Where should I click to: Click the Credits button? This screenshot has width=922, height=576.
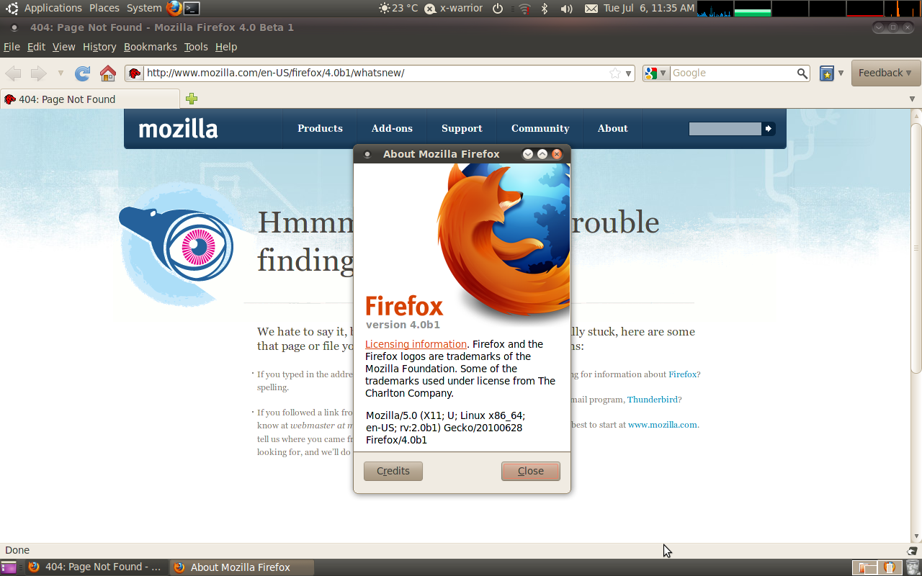point(393,471)
